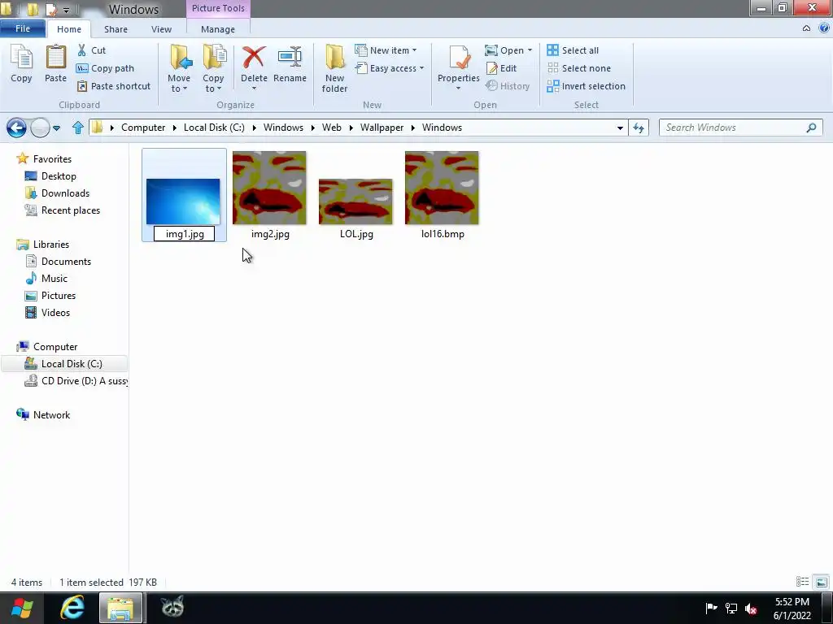Click Select all in the ribbon

[573, 50]
